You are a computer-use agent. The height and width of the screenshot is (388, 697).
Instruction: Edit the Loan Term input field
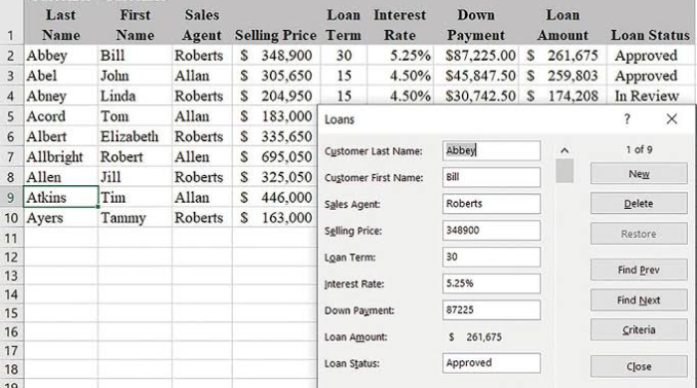[491, 257]
